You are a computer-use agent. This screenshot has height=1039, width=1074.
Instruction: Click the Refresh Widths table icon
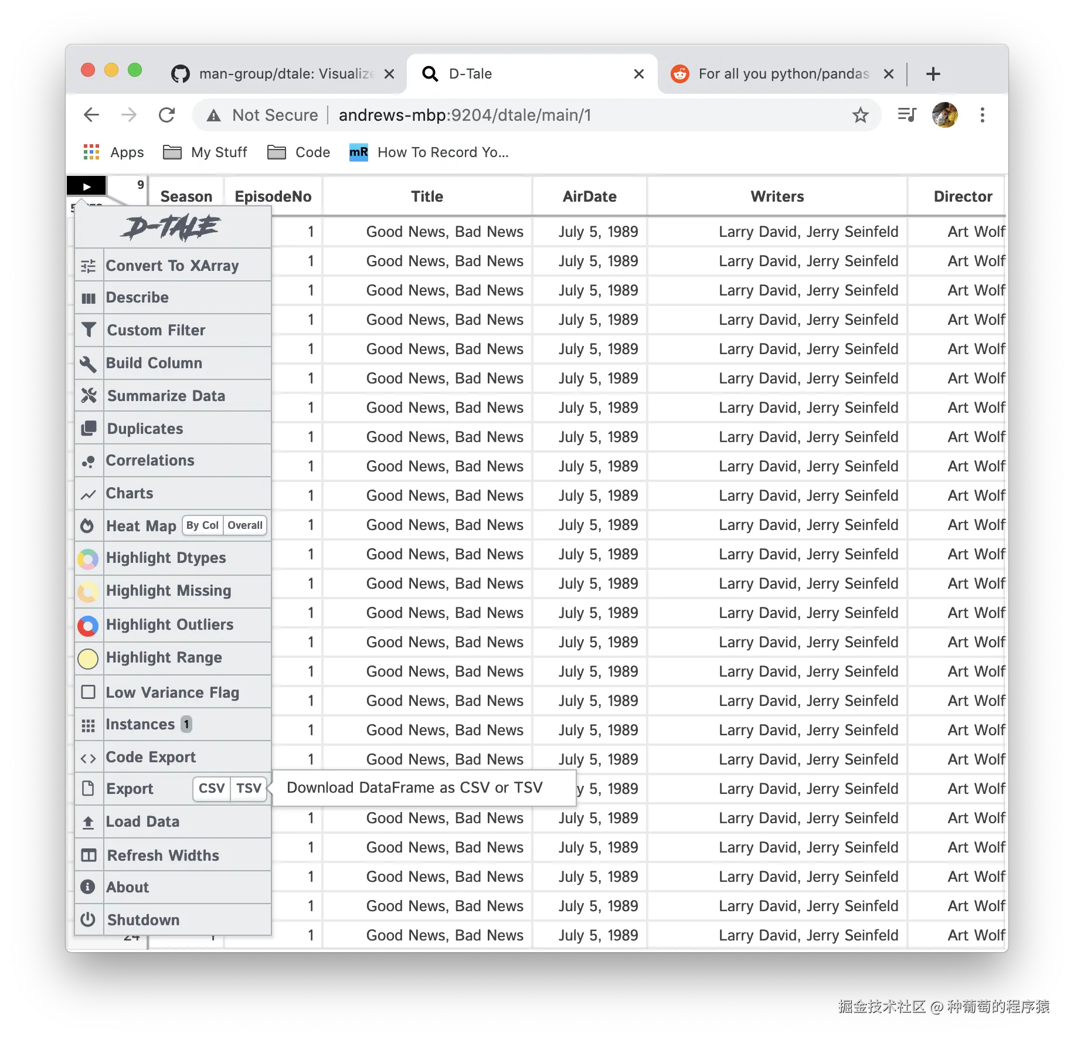89,855
